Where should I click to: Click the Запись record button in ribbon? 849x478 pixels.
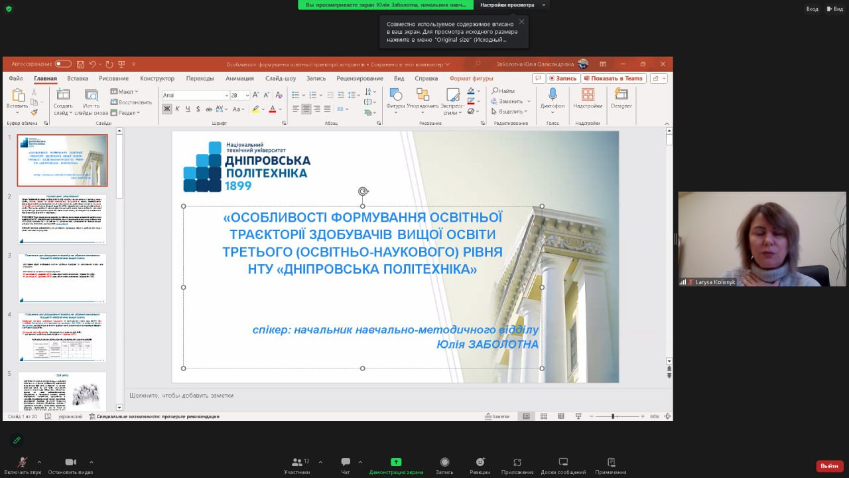point(562,78)
